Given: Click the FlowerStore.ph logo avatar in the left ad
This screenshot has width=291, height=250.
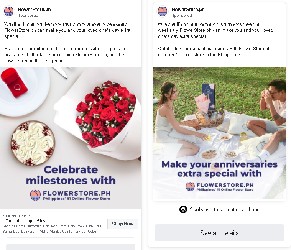Looking at the screenshot, I should (x=9, y=12).
